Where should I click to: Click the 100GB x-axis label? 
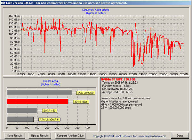[72, 74]
